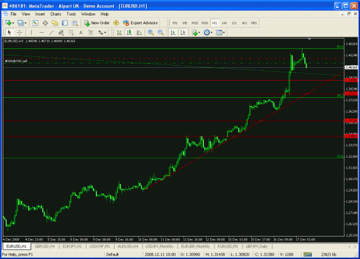Select the arrows drawing tool icon
Image resolution: width=360 pixels, height=259 pixels.
tap(101, 32)
